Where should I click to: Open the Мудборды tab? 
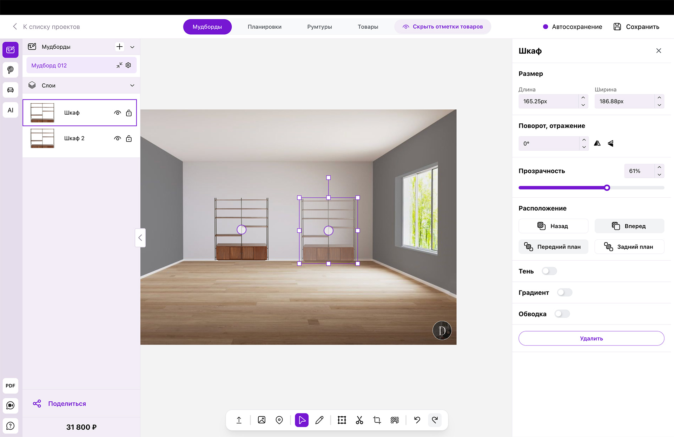click(x=207, y=27)
